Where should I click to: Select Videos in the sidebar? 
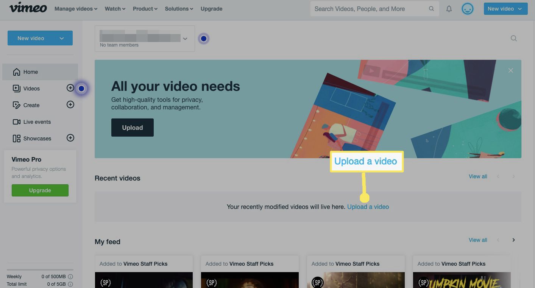tap(31, 89)
